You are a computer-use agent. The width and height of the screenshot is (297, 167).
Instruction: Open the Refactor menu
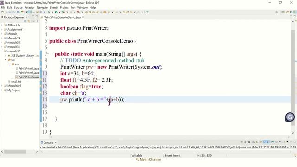30,8
